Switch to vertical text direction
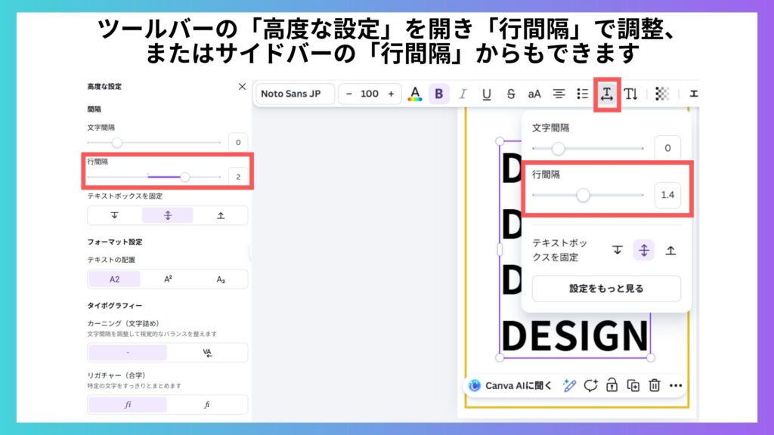 [x=631, y=94]
